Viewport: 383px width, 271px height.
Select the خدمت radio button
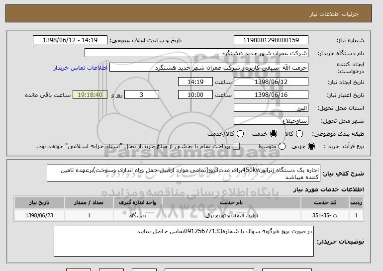pos(274,134)
